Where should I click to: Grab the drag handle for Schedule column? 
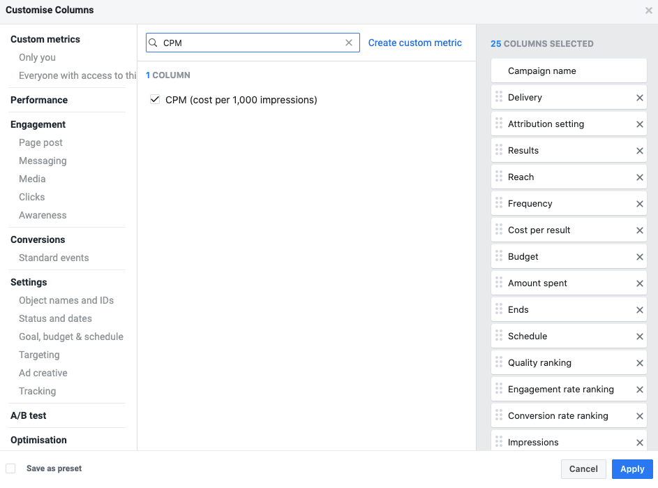click(x=498, y=336)
